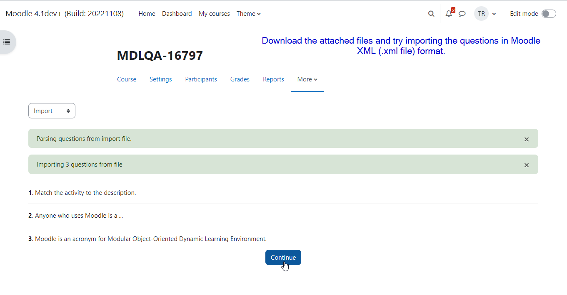Open Dashboard in top navigation
Image resolution: width=567 pixels, height=295 pixels.
pos(177,14)
